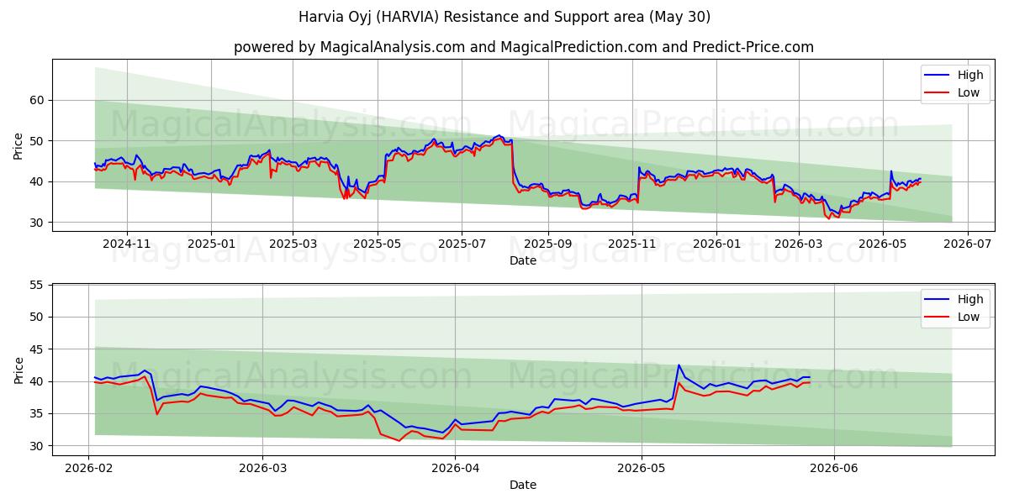The height and width of the screenshot is (504, 1009).
Task: Click the '2024-11' date tick label in the top chart
Action: click(127, 244)
